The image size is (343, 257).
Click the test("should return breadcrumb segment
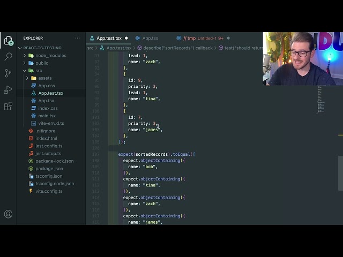click(x=243, y=48)
